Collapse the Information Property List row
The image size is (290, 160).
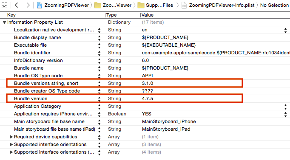4,22
